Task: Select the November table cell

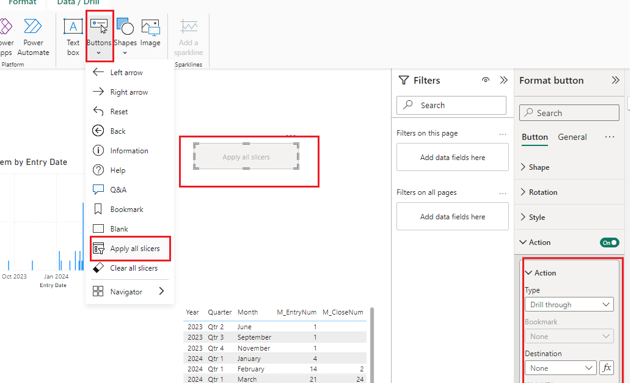Action: click(x=254, y=348)
